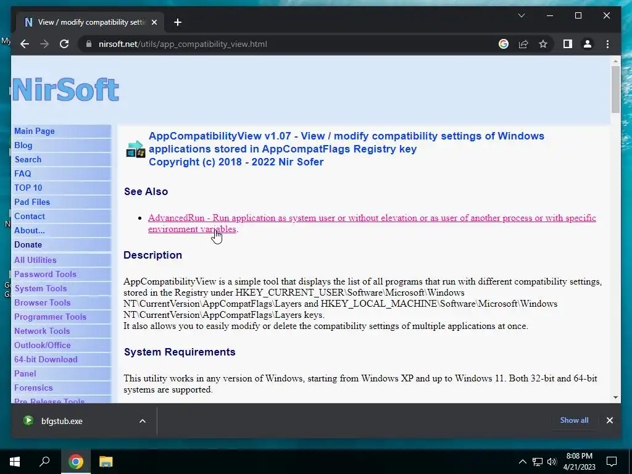Image resolution: width=632 pixels, height=474 pixels.
Task: Click the Donate sidebar link
Action: 28,244
